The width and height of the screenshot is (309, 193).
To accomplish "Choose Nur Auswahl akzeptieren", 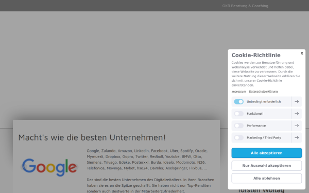I will [x=266, y=166].
